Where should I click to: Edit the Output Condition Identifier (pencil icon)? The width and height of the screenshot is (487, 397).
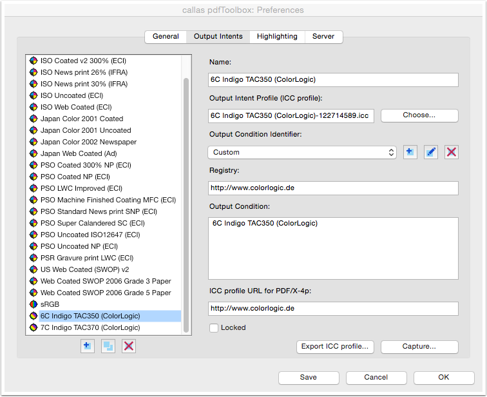click(431, 152)
